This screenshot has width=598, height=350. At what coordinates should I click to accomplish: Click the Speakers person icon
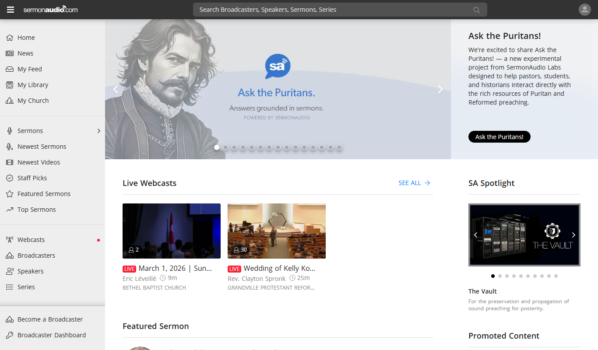tap(10, 271)
